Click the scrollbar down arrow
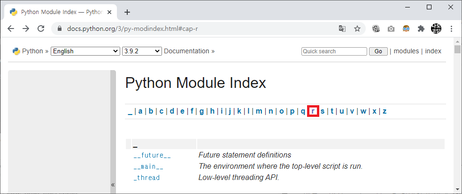The width and height of the screenshot is (462, 194). (x=457, y=189)
